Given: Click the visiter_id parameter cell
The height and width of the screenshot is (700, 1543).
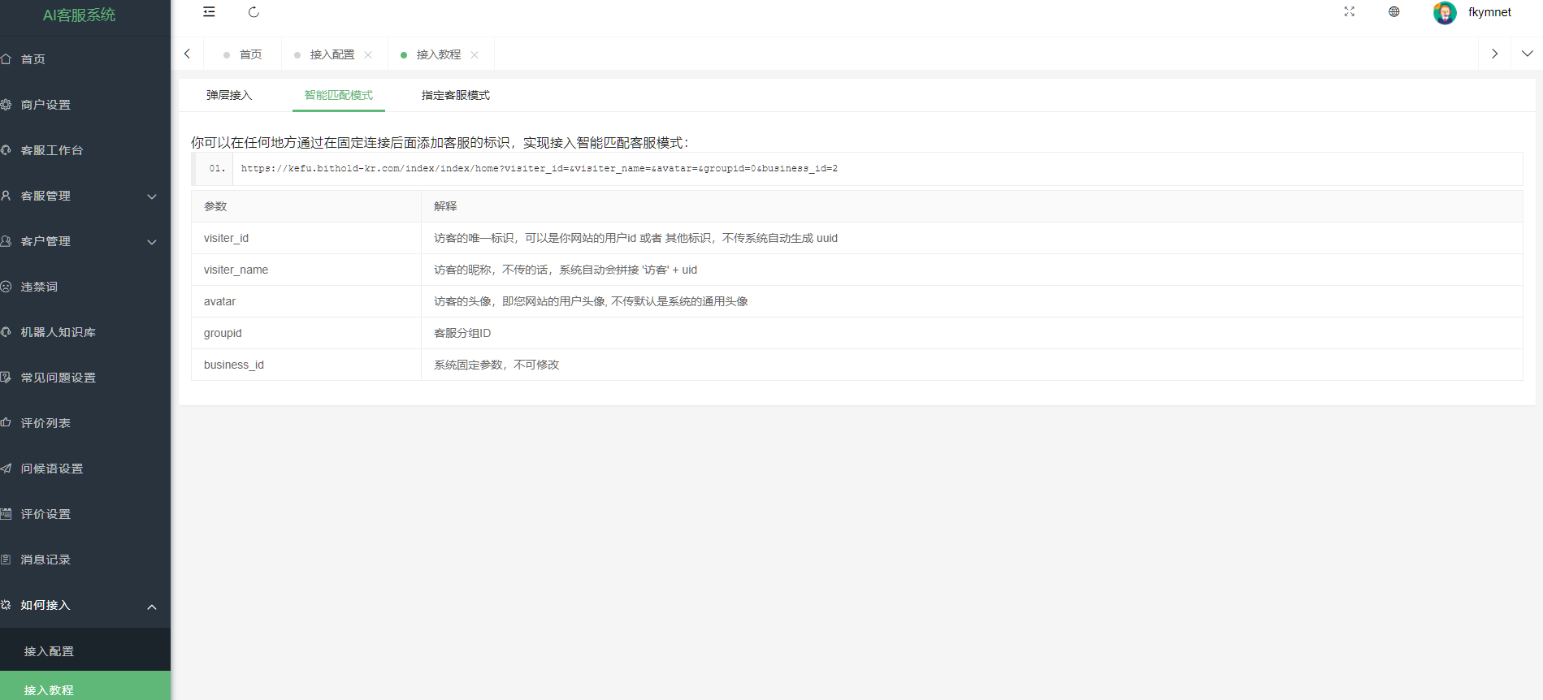Looking at the screenshot, I should (306, 238).
